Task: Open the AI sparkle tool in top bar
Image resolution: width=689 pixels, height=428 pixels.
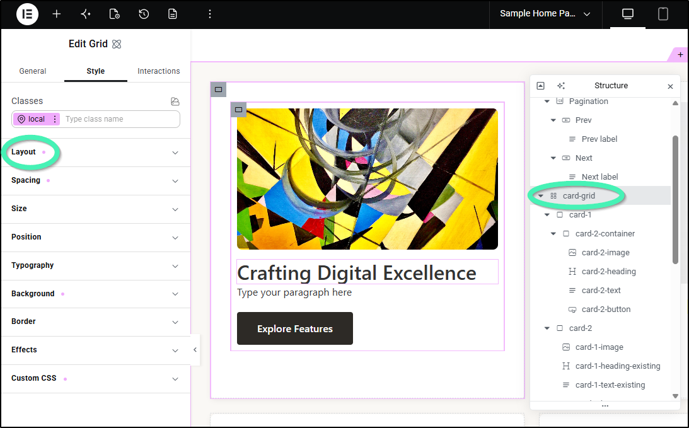Action: pyautogui.click(x=86, y=14)
